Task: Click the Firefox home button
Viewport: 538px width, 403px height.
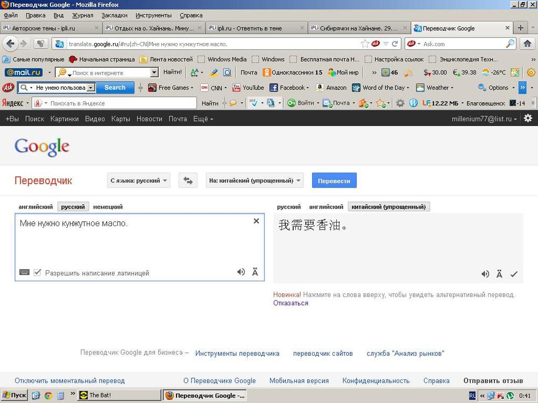Action: (527, 44)
